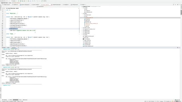Select index.php in project tree
Viewport: 182px width, 102px height.
(87, 21)
